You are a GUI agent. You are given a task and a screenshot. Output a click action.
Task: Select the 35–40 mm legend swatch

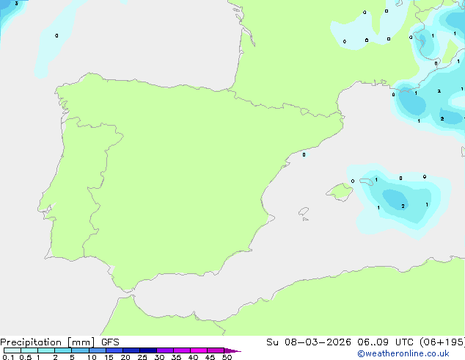click(182, 350)
